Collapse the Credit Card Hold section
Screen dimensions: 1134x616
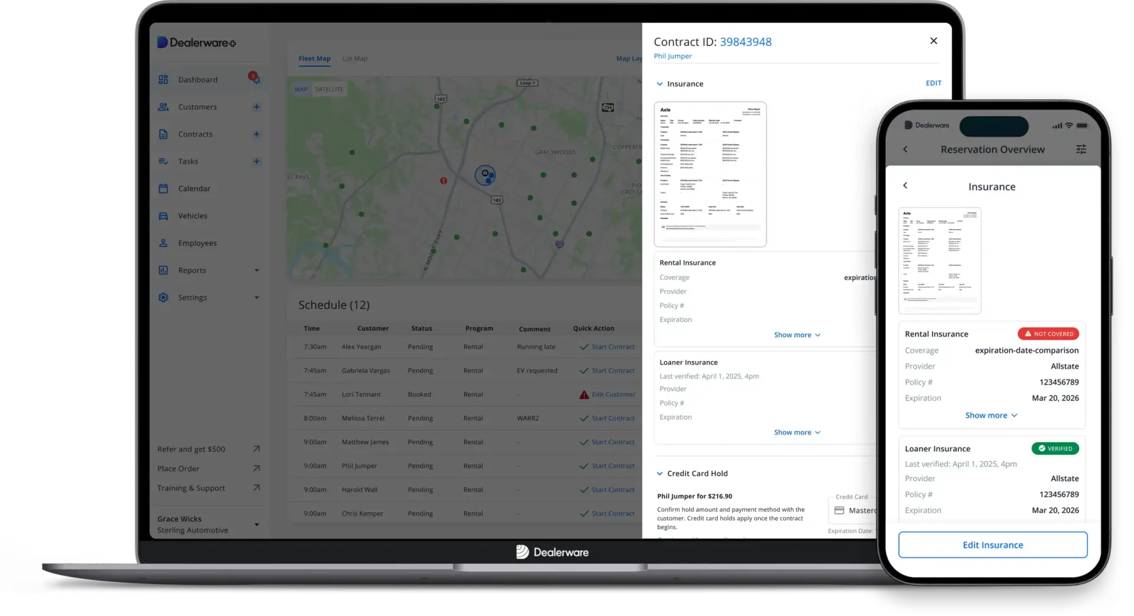tap(660, 473)
